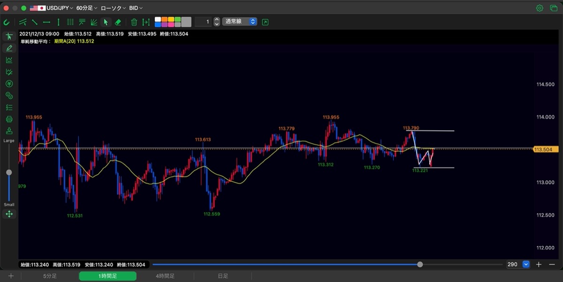This screenshot has height=282, width=563.
Task: Select the eraser tool
Action: point(118,22)
